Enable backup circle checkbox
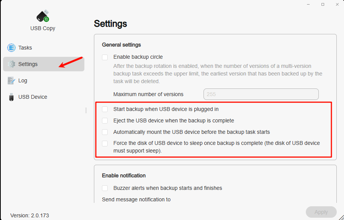The image size is (344, 220). tap(105, 57)
